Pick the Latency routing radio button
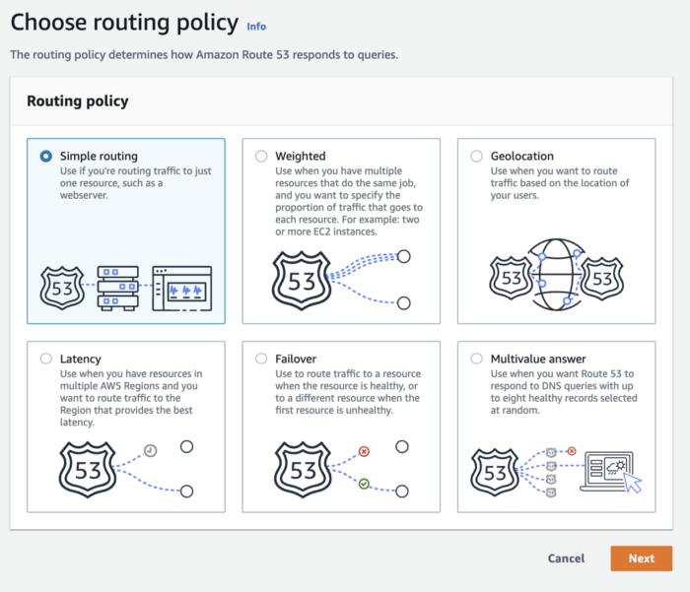 click(x=46, y=360)
